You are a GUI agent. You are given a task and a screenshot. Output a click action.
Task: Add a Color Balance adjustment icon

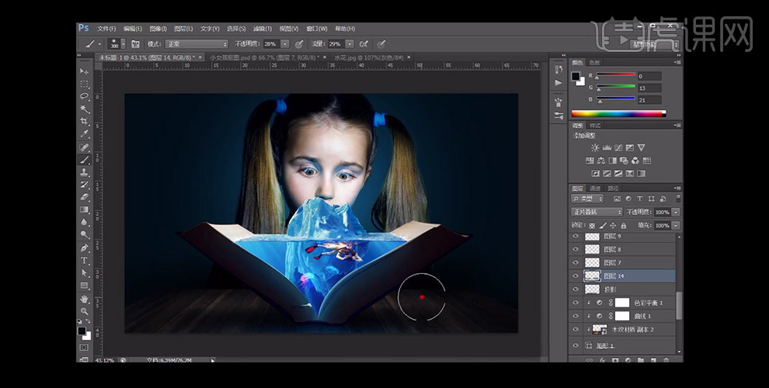tap(601, 160)
